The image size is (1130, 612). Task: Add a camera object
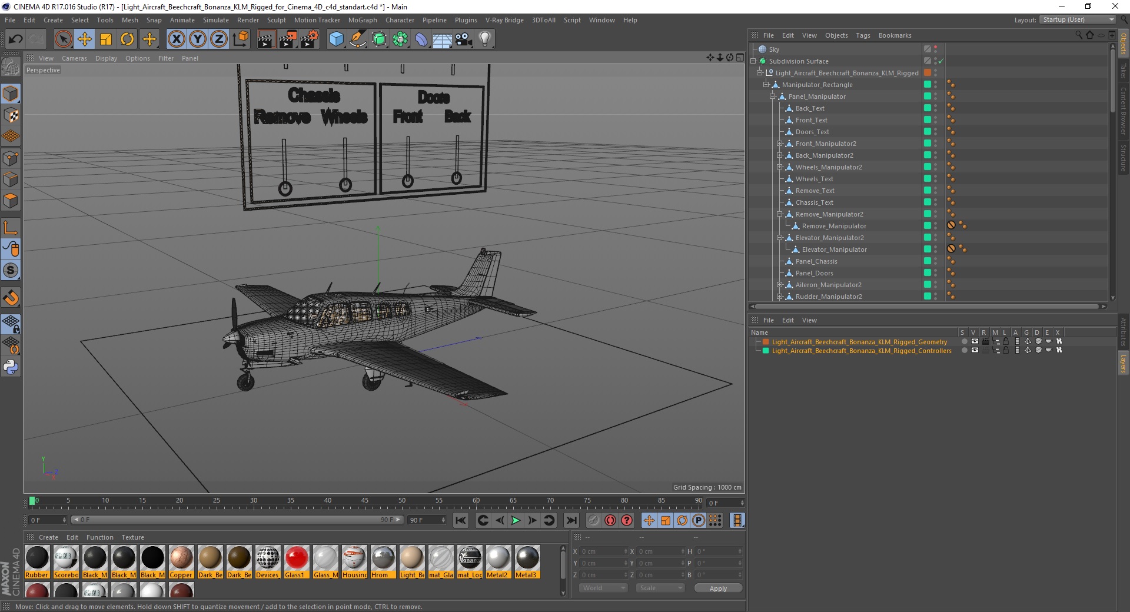tap(464, 39)
